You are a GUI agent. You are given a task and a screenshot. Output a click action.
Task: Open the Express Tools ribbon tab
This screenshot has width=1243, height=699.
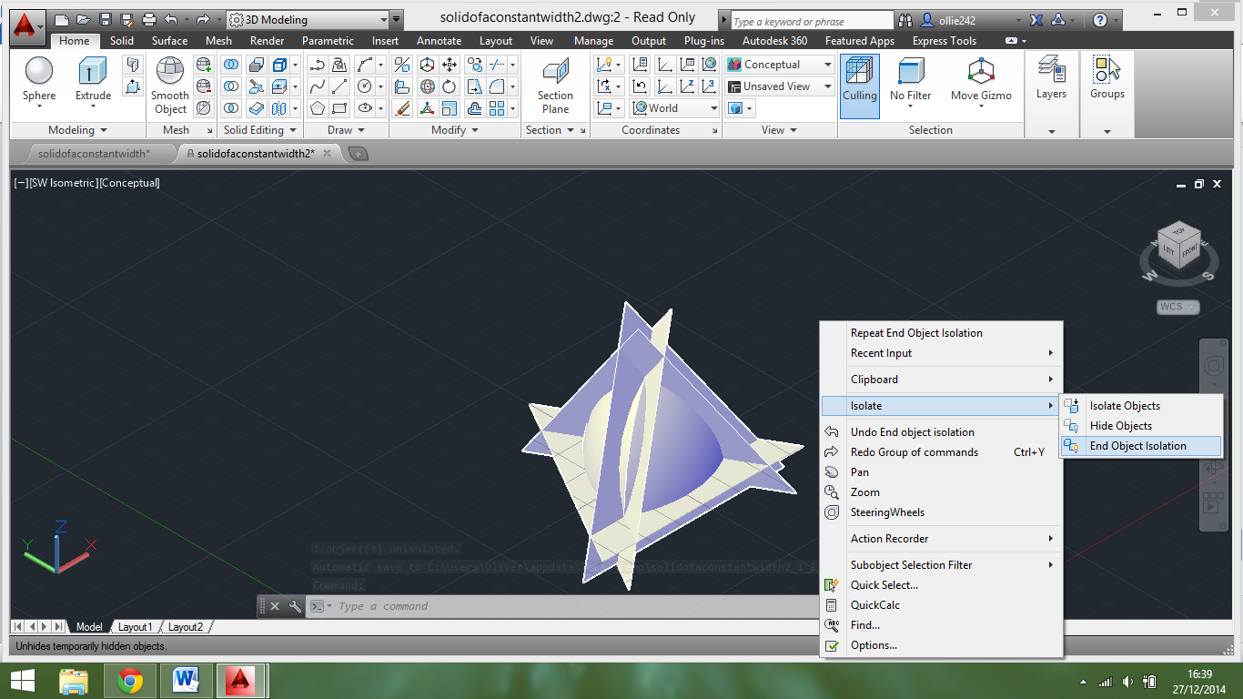(x=945, y=41)
